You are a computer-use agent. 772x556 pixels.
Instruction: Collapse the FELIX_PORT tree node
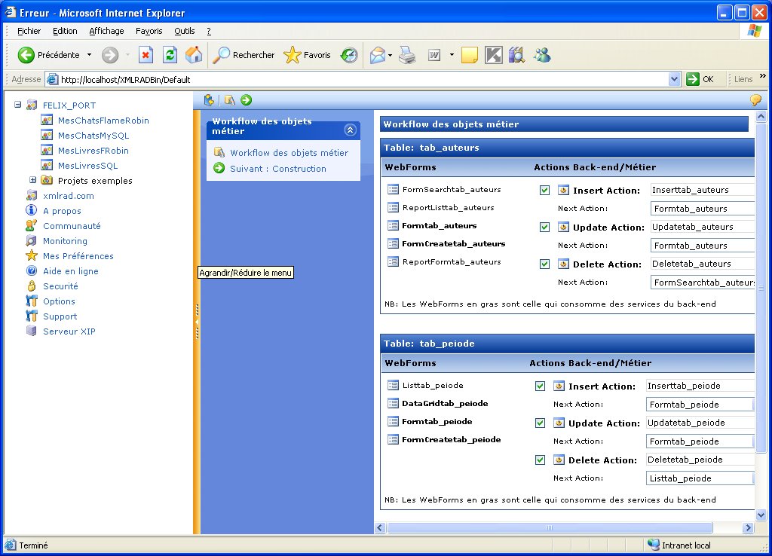pyautogui.click(x=18, y=105)
